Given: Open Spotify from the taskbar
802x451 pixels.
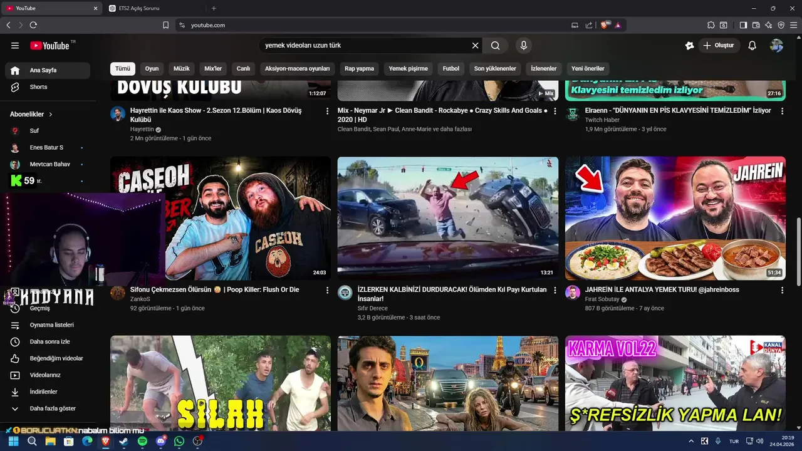Looking at the screenshot, I should pos(142,442).
